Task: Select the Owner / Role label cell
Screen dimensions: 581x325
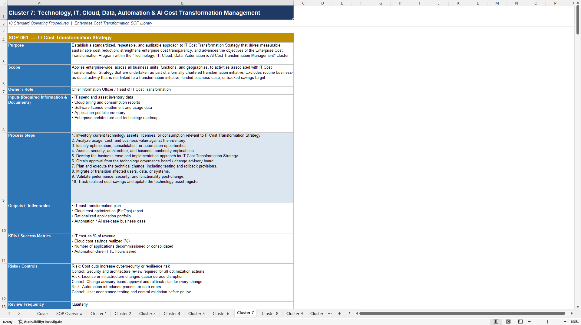Action: (39, 90)
